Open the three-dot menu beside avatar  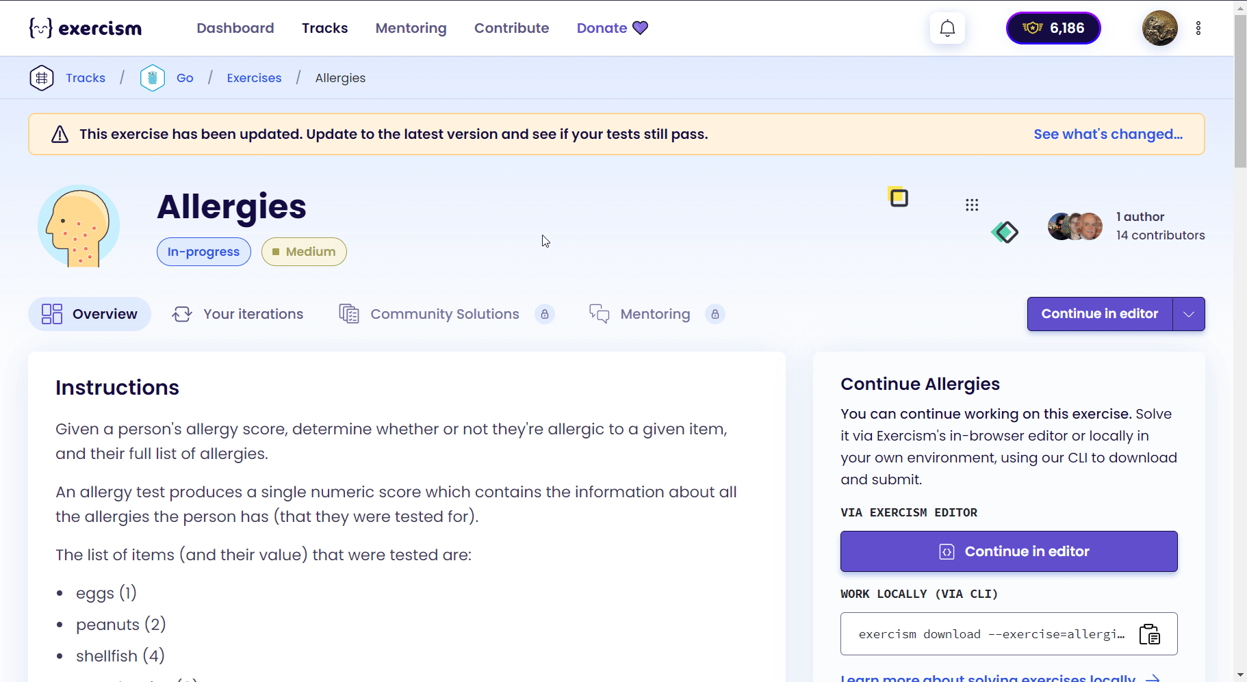pos(1198,28)
